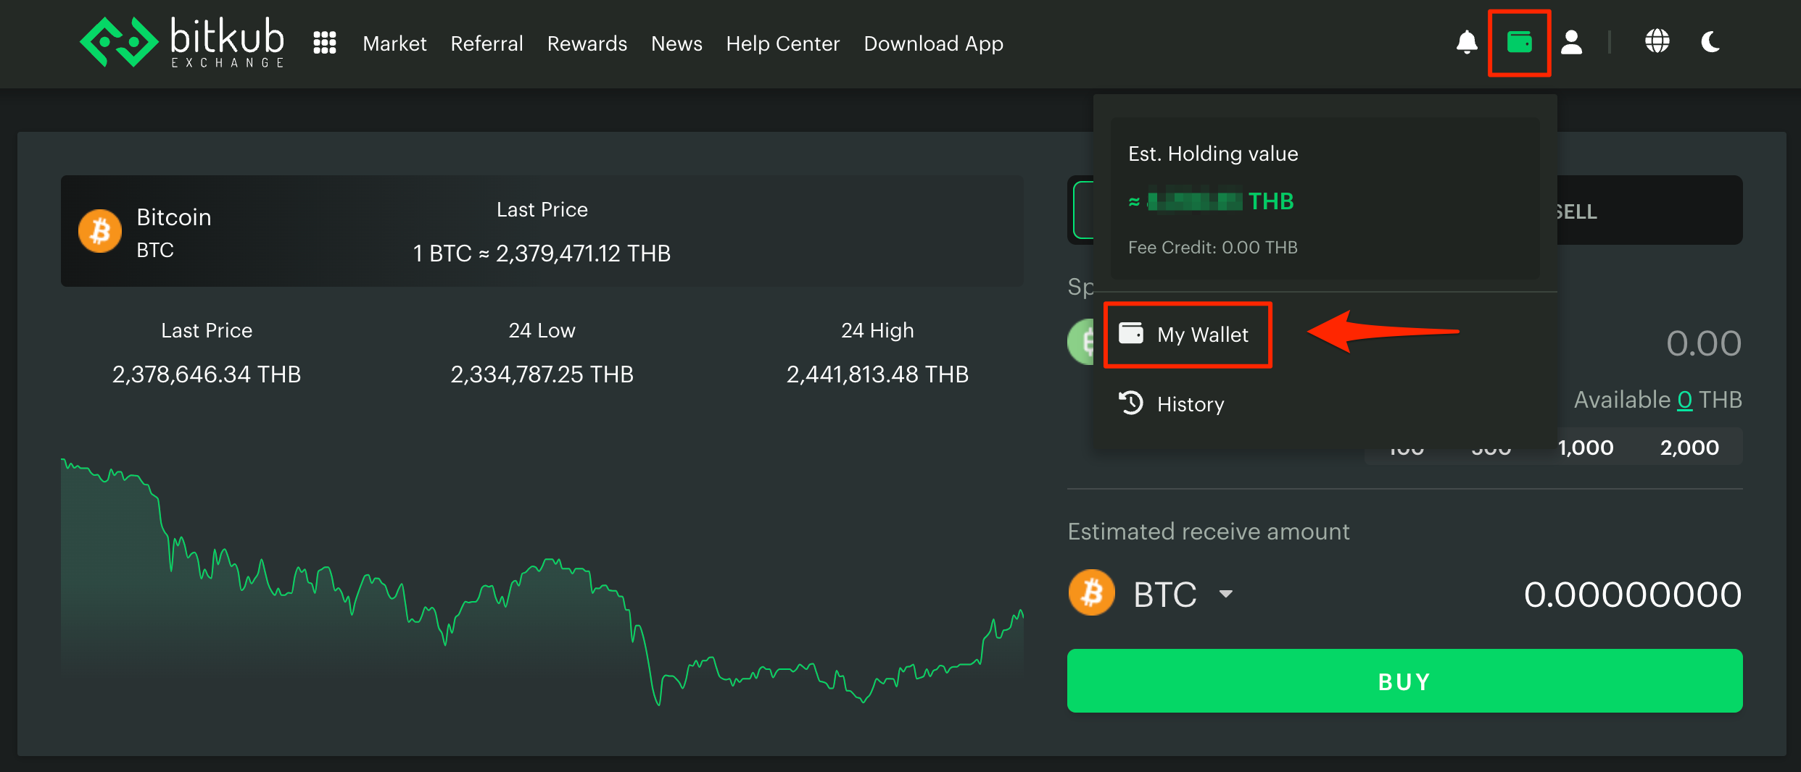
Task: Click the Bitcoin name label
Action: (174, 217)
